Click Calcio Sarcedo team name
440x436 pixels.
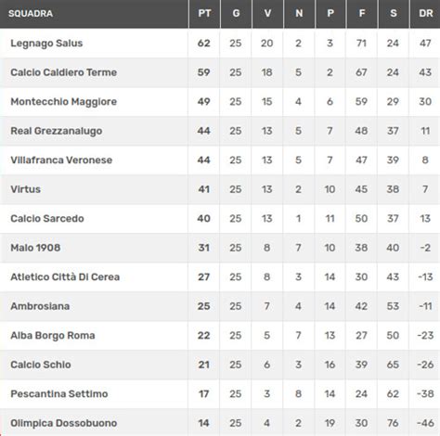tap(47, 218)
